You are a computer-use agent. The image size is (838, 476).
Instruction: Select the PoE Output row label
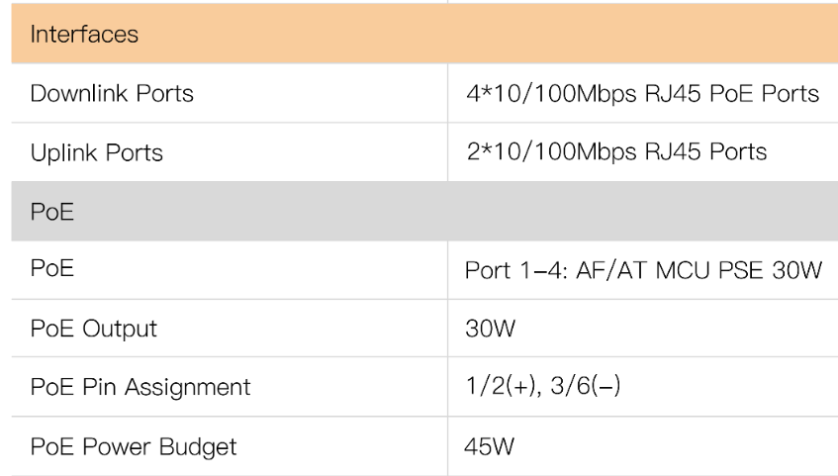tap(93, 329)
